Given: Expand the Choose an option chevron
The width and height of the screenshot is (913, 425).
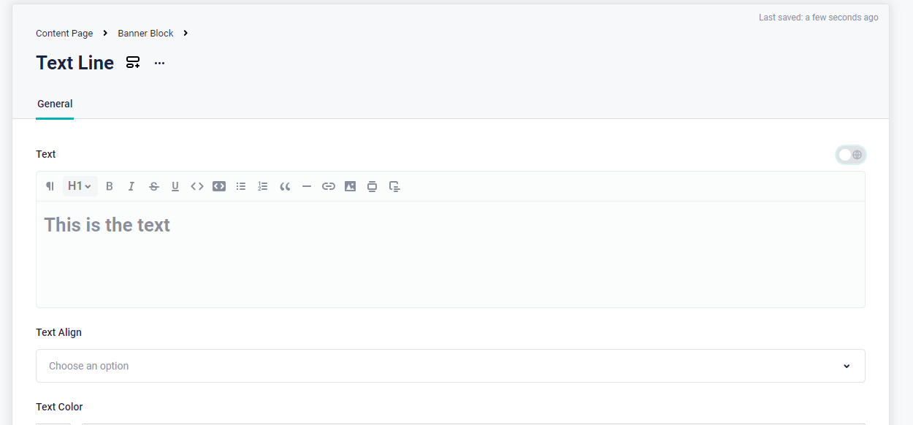Looking at the screenshot, I should coord(847,365).
